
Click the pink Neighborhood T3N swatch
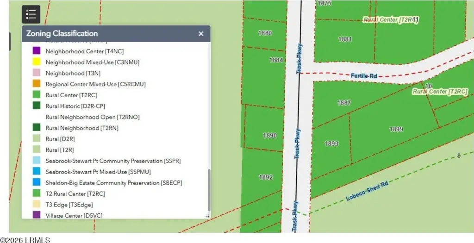point(37,73)
